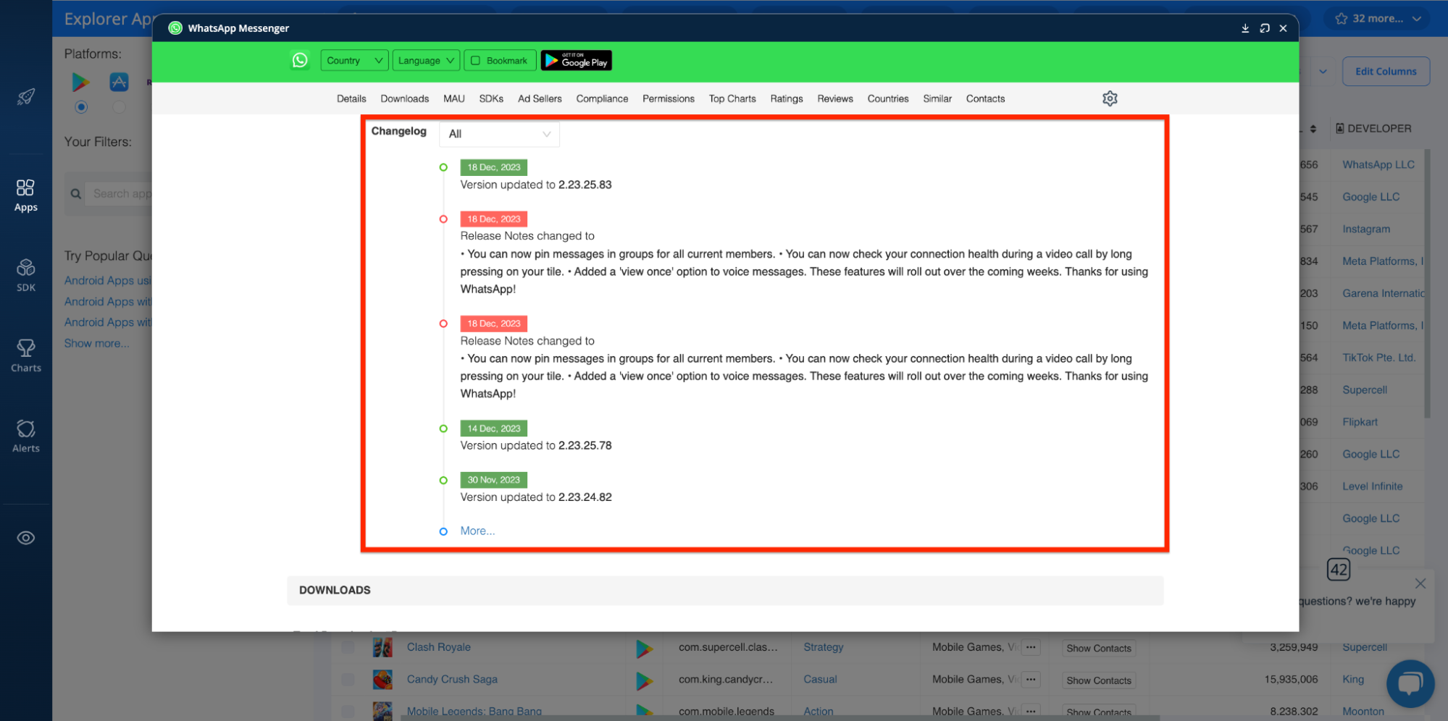Go to the Contacts tab
This screenshot has width=1448, height=721.
(x=985, y=98)
